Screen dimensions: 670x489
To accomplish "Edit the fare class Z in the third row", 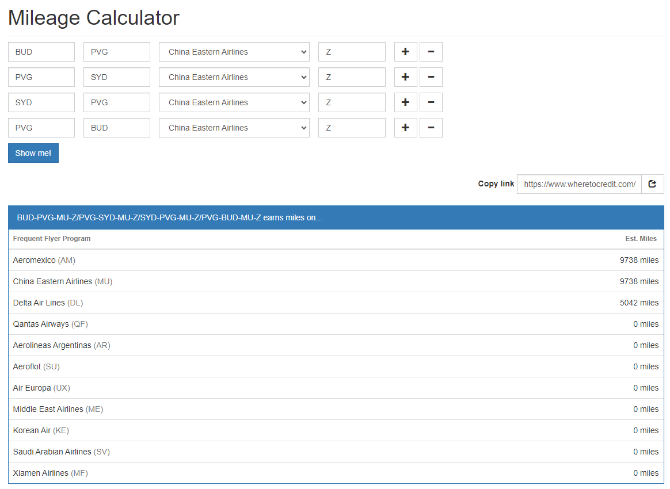I will (x=352, y=102).
